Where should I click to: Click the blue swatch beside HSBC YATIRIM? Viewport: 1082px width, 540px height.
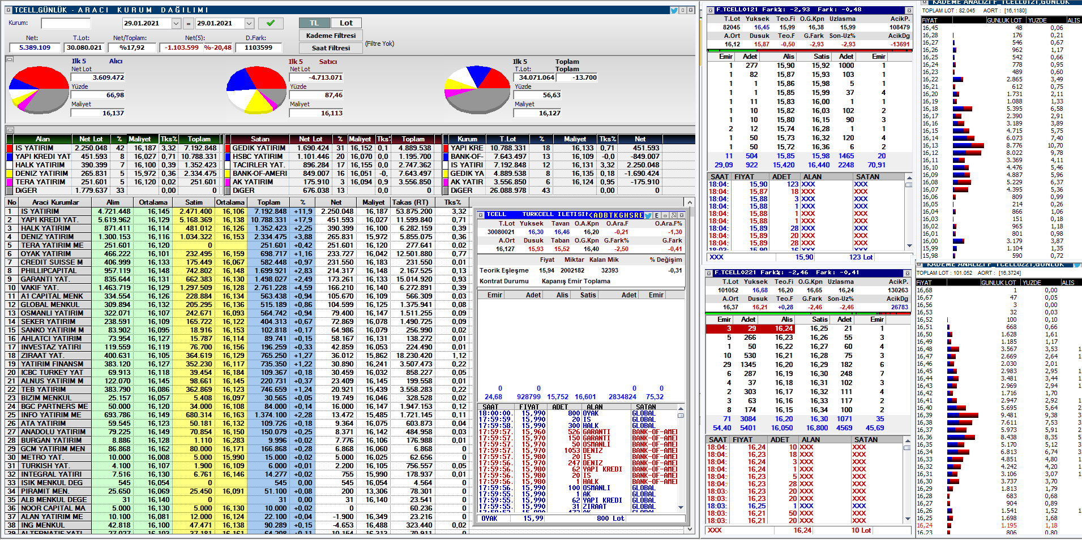(x=228, y=157)
